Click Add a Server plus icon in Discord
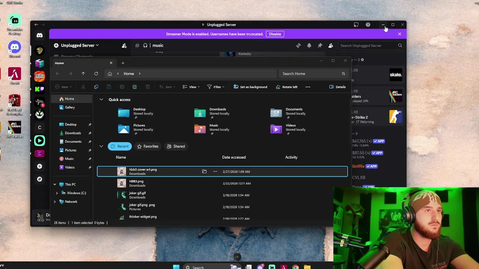Viewport: 479px width, 269px height. pyautogui.click(x=39, y=166)
